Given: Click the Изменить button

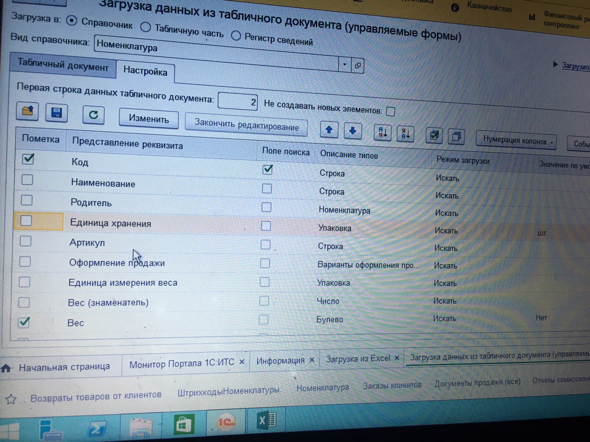Looking at the screenshot, I should tap(149, 118).
